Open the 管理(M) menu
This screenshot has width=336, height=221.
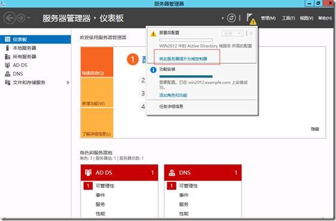tap(269, 18)
